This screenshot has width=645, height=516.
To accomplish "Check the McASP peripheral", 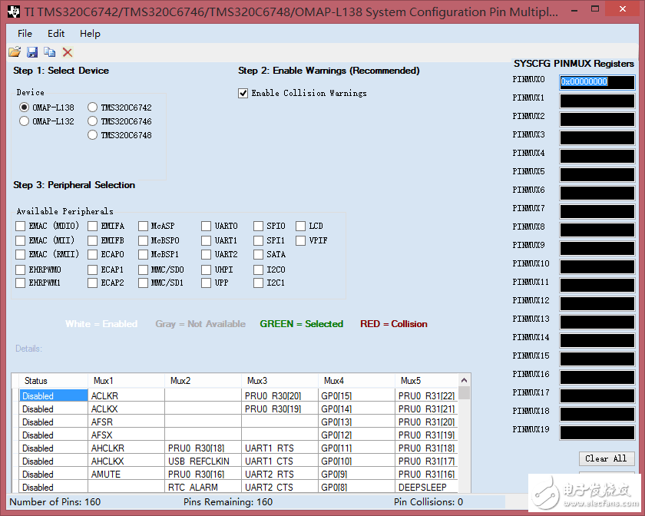I will pyautogui.click(x=143, y=226).
